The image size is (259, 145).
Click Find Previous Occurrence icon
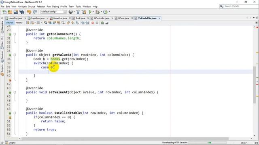[50, 23]
